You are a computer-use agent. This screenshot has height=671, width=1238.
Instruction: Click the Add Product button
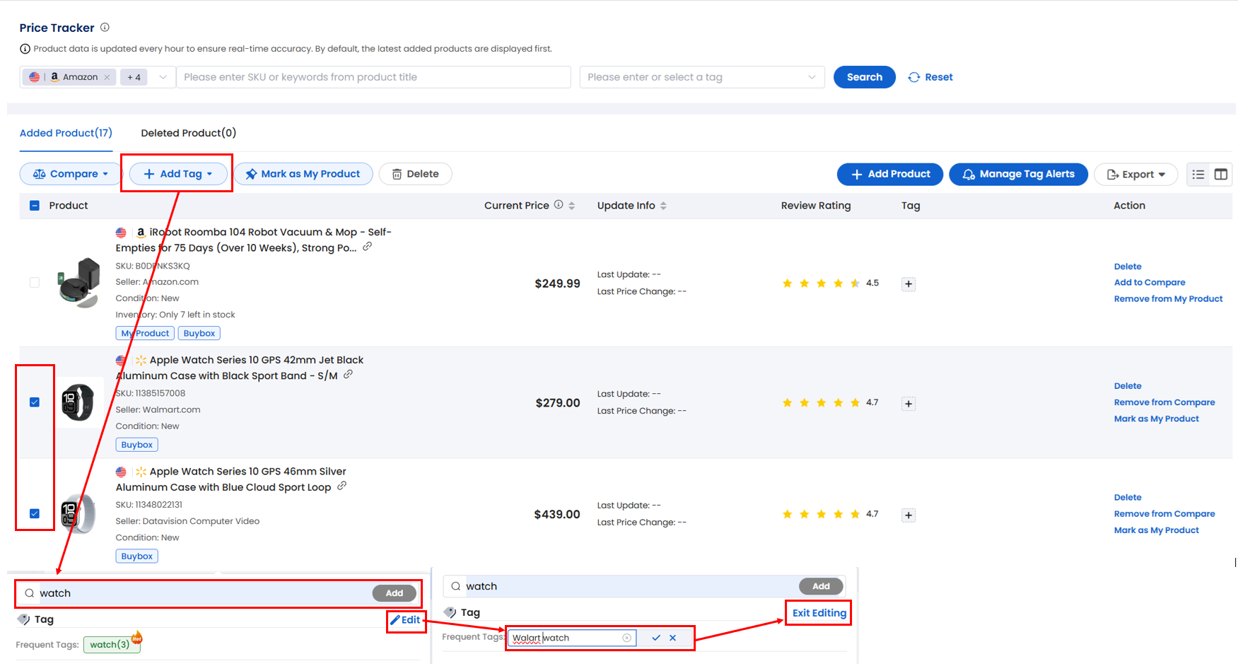point(889,174)
